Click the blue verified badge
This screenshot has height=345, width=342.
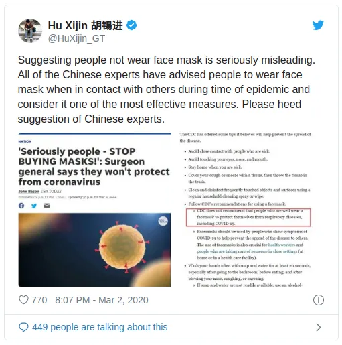pos(132,25)
